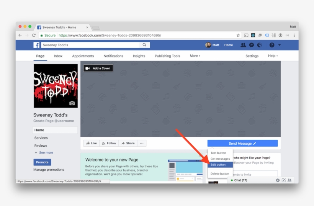Viewport: 314px width, 206px height.
Task: Open Matt's profile link
Action: click(212, 45)
